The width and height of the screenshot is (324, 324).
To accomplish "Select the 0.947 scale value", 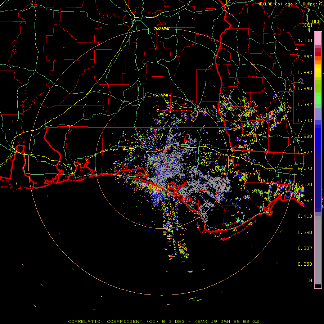I will (305, 57).
